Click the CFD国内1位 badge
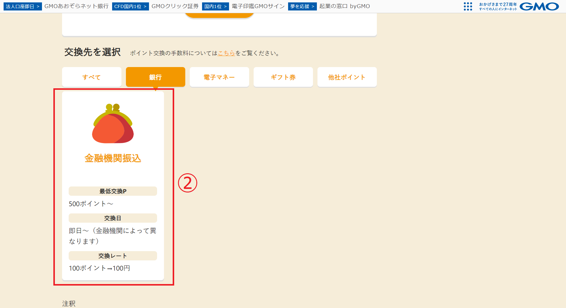The height and width of the screenshot is (308, 566). 130,6
